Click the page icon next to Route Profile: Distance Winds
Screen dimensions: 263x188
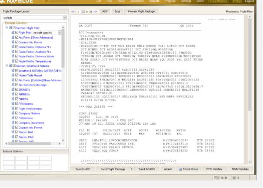coord(13,56)
